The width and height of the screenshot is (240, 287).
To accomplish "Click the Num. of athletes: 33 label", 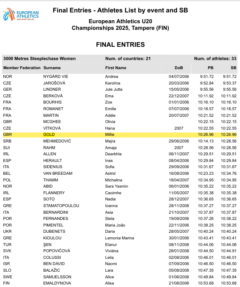I will point(215,58).
